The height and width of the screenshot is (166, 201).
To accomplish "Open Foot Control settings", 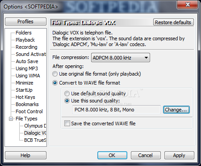I will [x=29, y=111].
